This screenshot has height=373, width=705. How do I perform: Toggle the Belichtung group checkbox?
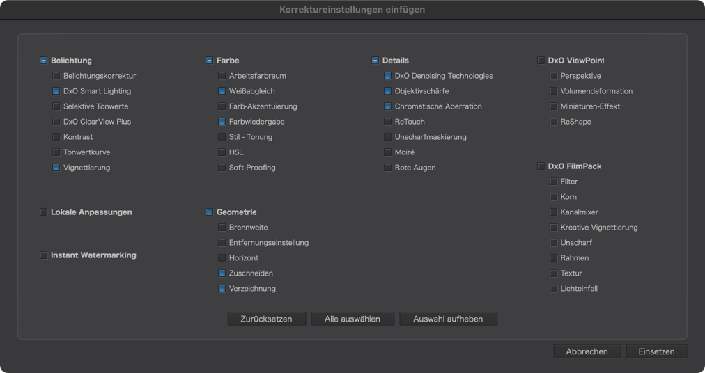pyautogui.click(x=44, y=61)
